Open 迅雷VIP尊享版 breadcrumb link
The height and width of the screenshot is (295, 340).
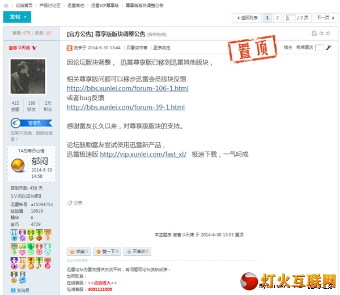point(105,6)
